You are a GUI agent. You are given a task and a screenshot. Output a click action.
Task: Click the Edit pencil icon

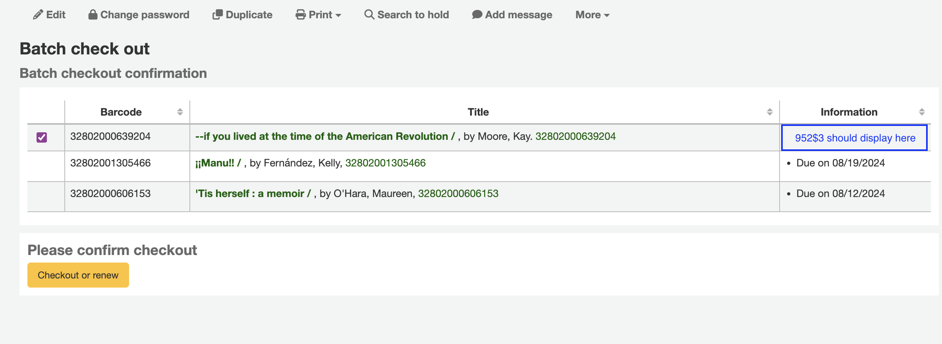tap(38, 15)
